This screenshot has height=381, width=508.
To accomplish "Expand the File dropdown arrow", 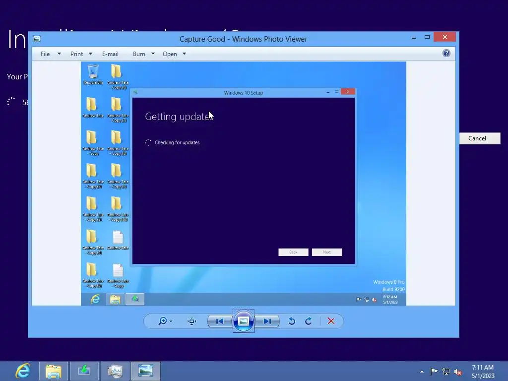I will [59, 54].
